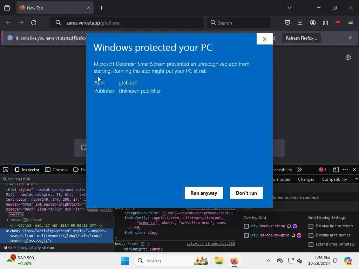Open activity-stream.css:266 source link
Screen dimensions: 359x269
pyautogui.click(x=210, y=244)
